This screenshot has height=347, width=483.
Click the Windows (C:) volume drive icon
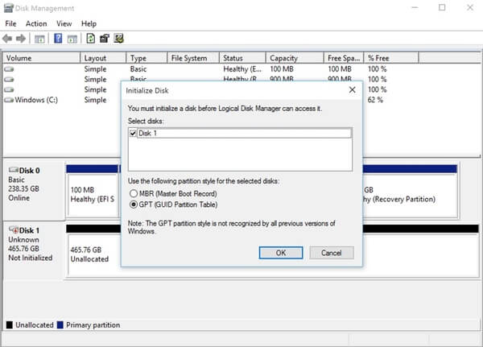[9, 100]
